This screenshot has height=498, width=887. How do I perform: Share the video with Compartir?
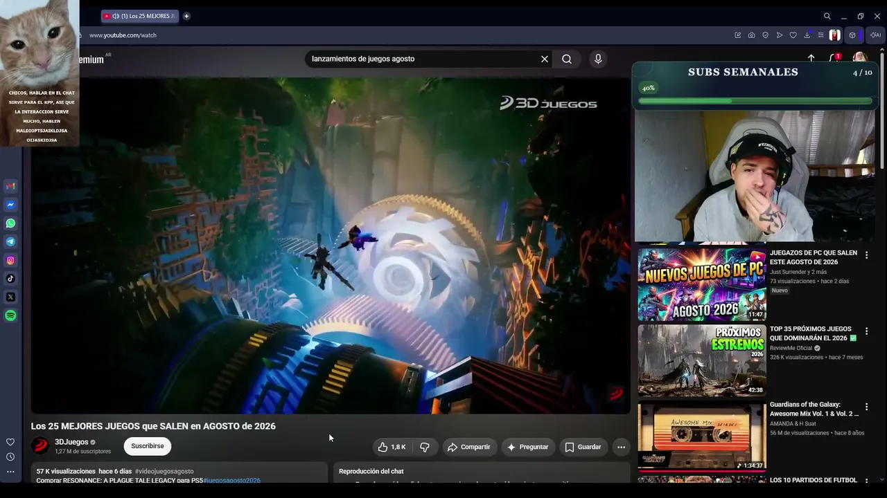pos(469,447)
